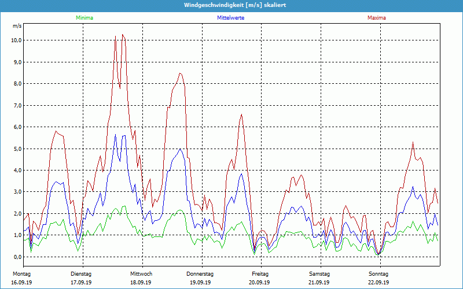This screenshot has height=289, width=463.
Task: Click the 7,0 y-axis value
Action: click(x=17, y=106)
